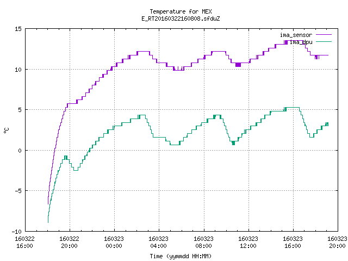
Task: Click the y-axis label '-5'
Action: pyautogui.click(x=17, y=191)
